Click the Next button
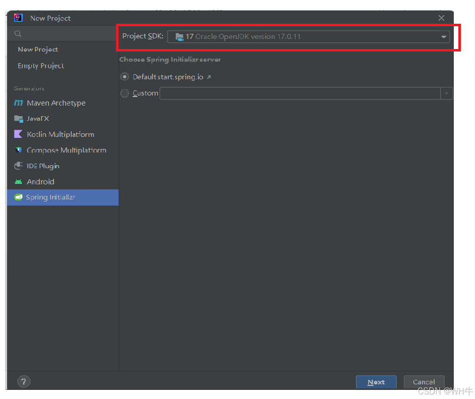Screen dimensions: 475x399 coord(376,382)
